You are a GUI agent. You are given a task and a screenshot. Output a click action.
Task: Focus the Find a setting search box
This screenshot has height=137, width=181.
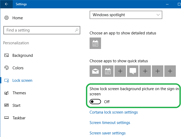pos(42,30)
